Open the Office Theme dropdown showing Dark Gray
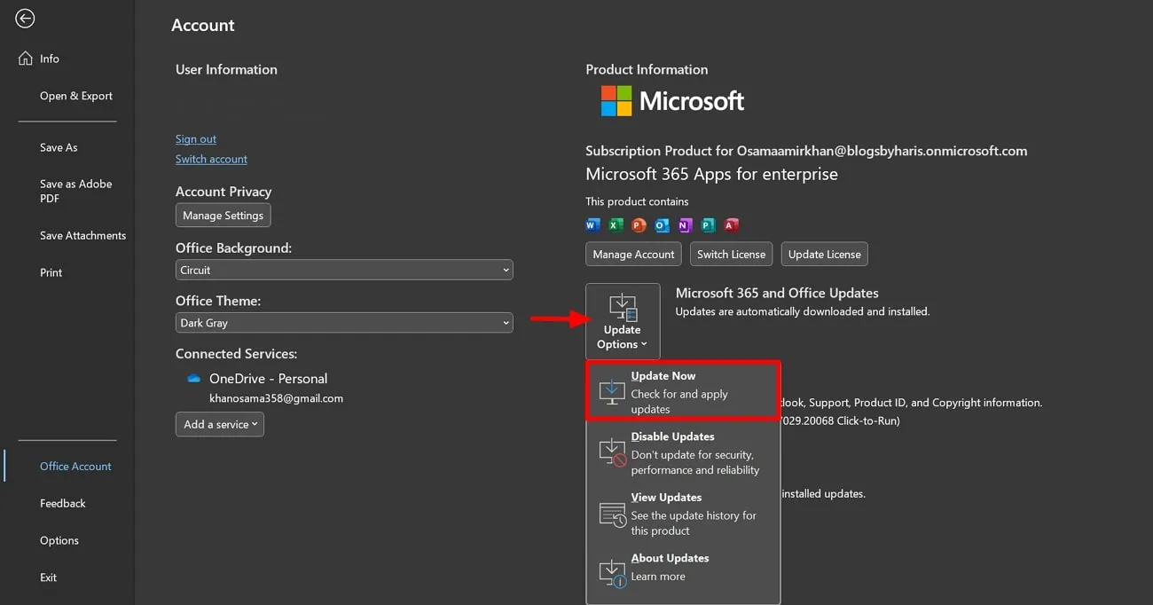This screenshot has width=1153, height=605. coord(344,322)
